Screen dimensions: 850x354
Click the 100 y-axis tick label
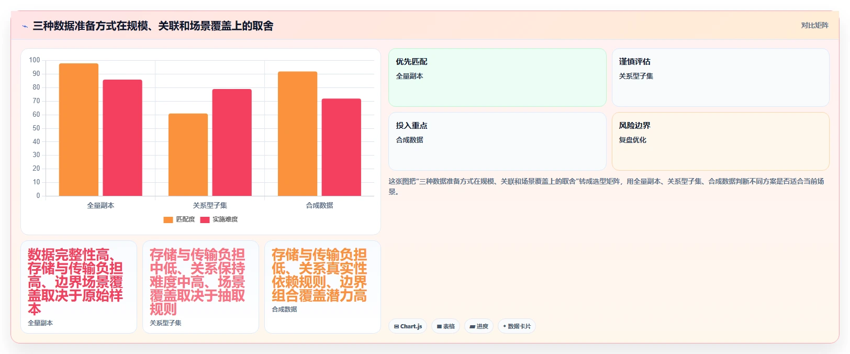coord(35,60)
